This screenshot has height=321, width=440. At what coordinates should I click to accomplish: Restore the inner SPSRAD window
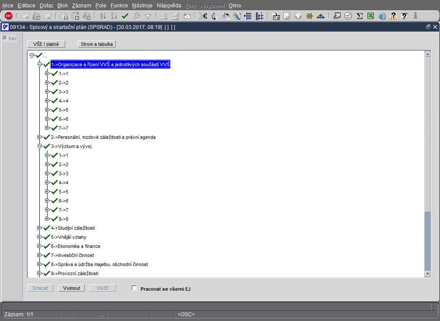[428, 27]
